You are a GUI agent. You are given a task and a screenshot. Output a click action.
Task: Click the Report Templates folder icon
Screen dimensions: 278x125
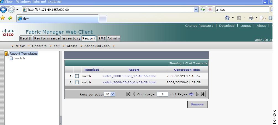tap(7, 54)
